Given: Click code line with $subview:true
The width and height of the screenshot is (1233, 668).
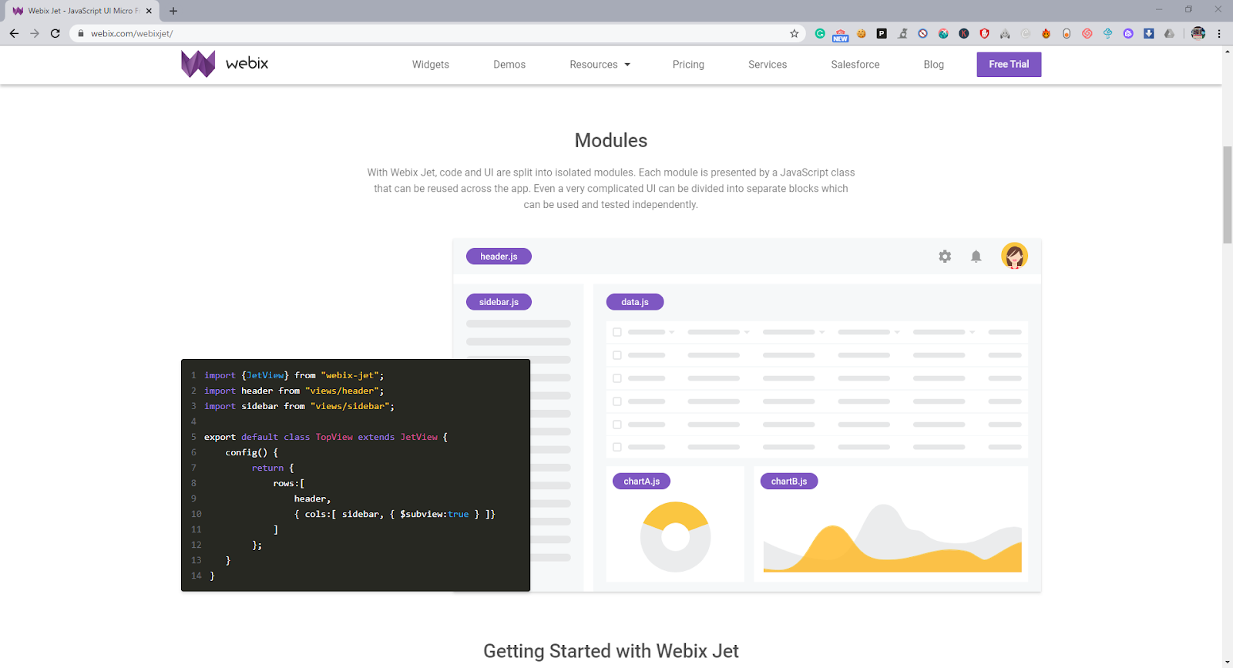Looking at the screenshot, I should tap(395, 514).
